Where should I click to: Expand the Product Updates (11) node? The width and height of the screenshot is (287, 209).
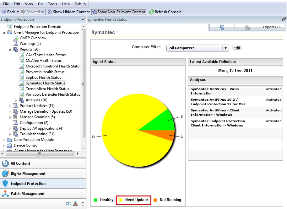pos(10,106)
